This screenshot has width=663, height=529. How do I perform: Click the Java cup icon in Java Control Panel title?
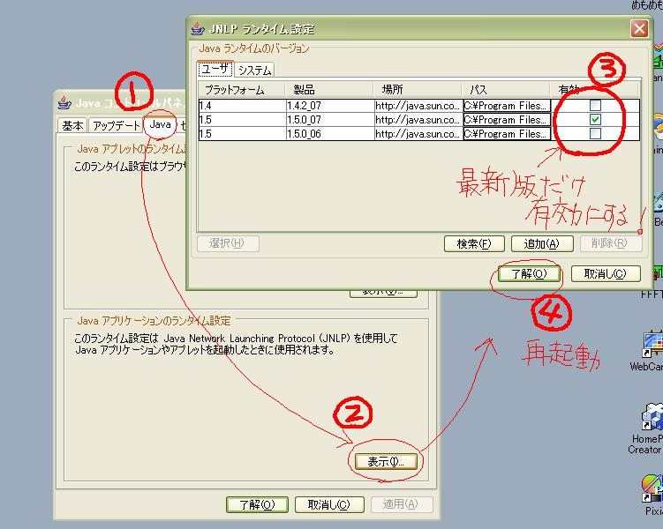tap(64, 102)
